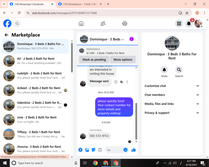209x167 pixels.
Task: Click chat messages scrollbar thumb
Action: (136, 121)
